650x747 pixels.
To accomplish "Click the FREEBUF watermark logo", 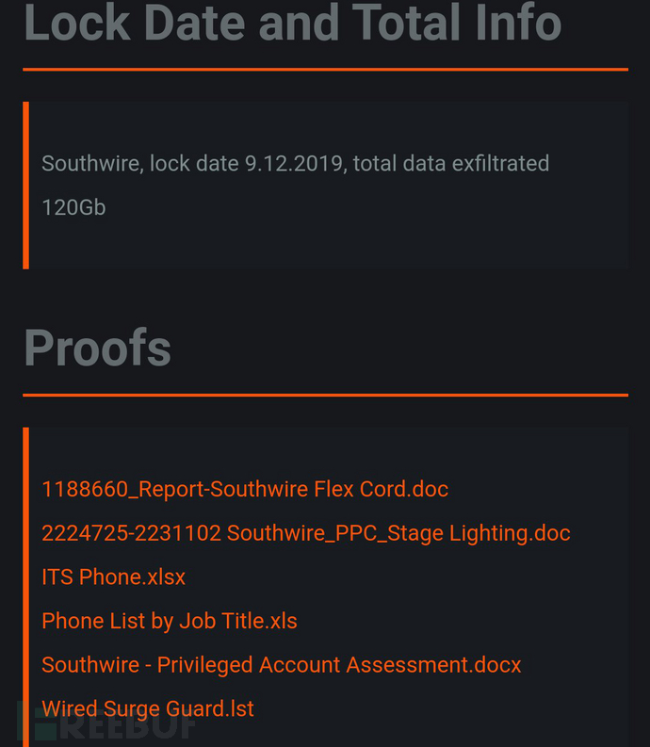I will point(107,723).
